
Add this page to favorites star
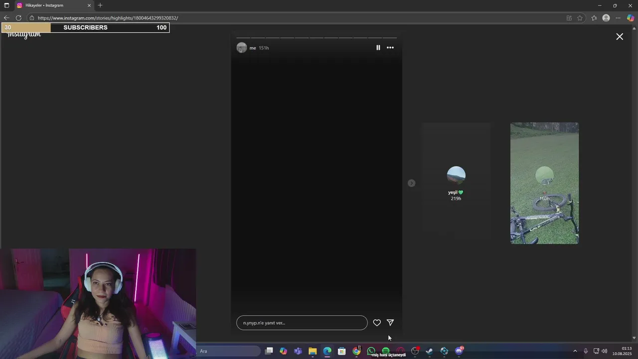[580, 18]
